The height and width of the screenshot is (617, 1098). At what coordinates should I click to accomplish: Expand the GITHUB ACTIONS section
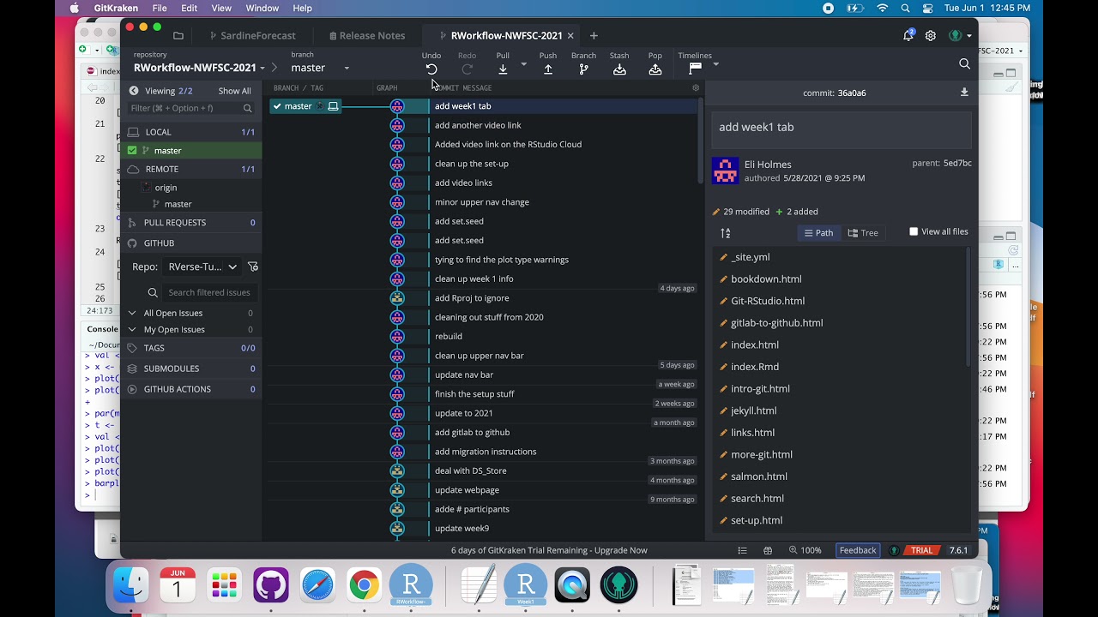191,389
